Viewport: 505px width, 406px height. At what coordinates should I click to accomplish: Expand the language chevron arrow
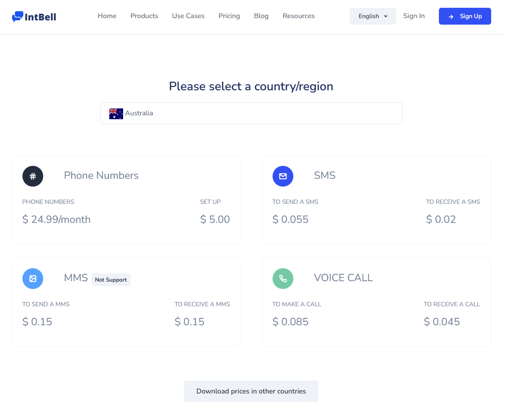click(x=385, y=16)
